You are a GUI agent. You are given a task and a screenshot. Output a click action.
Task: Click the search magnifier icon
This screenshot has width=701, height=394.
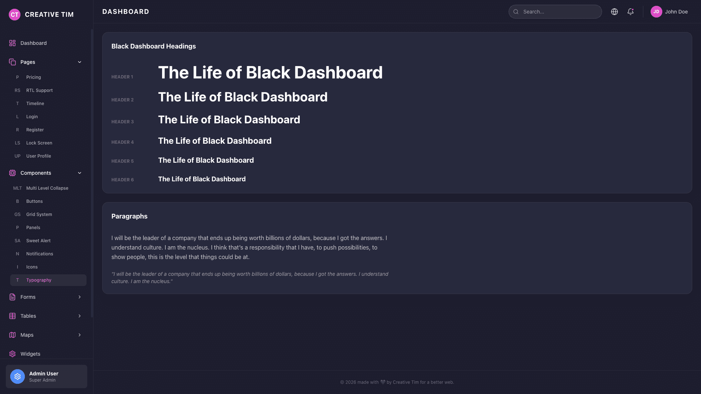pos(516,11)
